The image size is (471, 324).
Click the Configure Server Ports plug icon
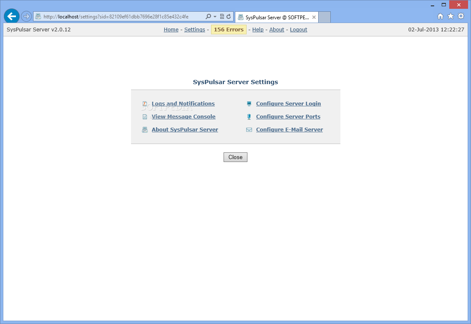(x=249, y=117)
